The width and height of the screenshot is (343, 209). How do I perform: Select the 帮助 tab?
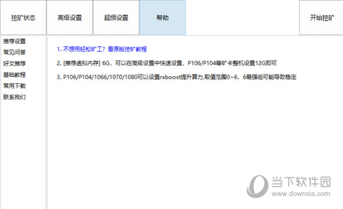coord(162,18)
